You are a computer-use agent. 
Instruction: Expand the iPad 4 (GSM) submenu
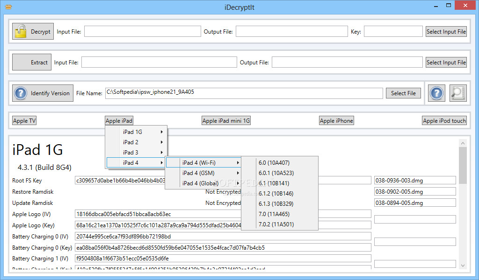click(x=203, y=173)
